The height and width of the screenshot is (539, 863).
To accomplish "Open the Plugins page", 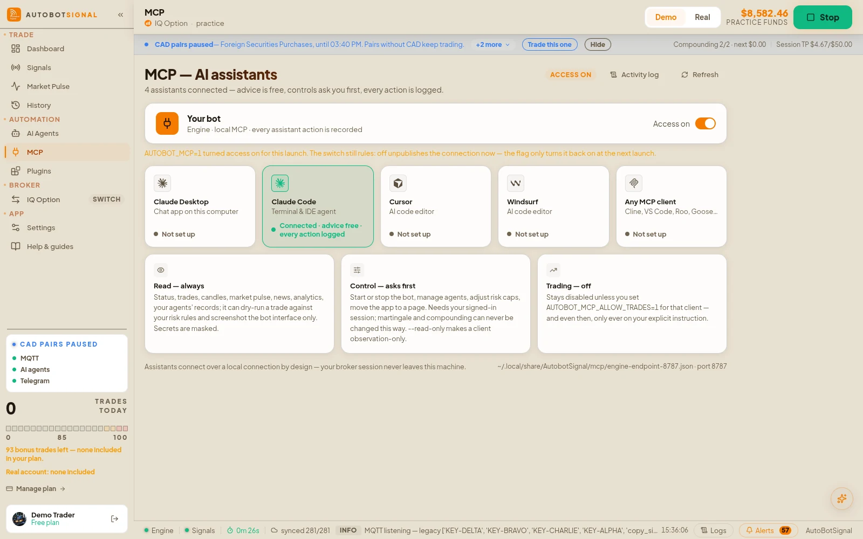I will 67,171.
